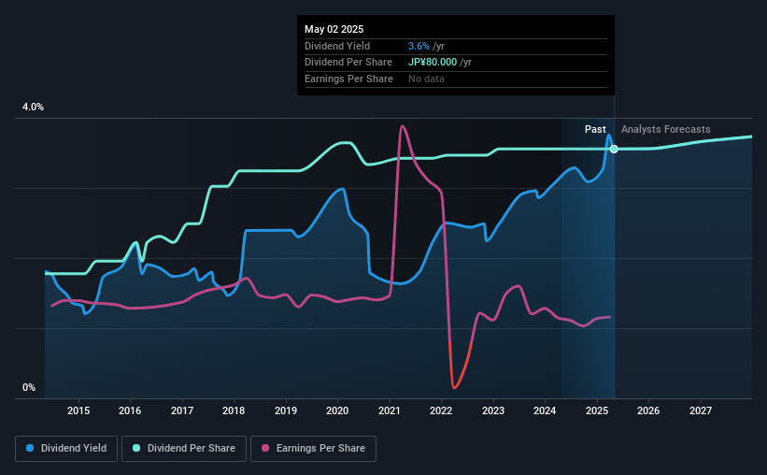Click the JP¥80.000 dividend per share value
This screenshot has height=475, width=767.
pyautogui.click(x=433, y=63)
